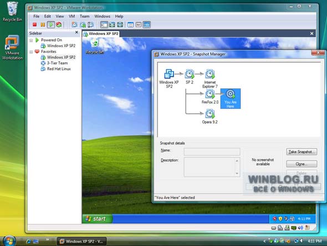Select the You Are Here node
The image size is (327, 246).
coord(231,98)
